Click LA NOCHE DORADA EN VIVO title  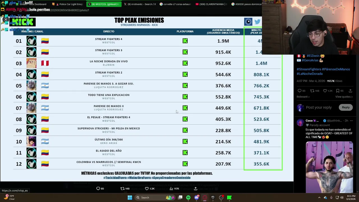click(109, 61)
